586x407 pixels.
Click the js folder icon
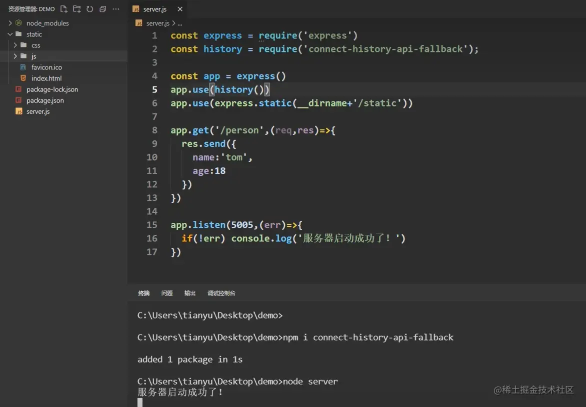point(23,56)
